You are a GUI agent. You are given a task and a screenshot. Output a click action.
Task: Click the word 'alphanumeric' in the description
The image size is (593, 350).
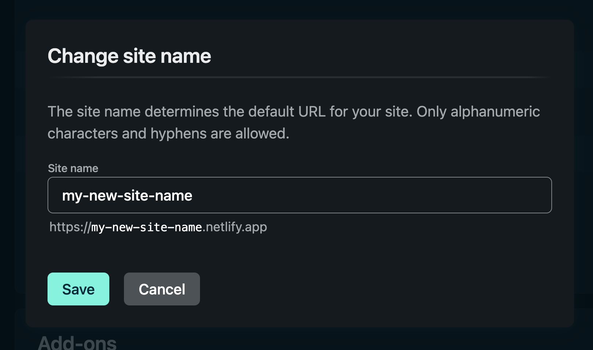tap(495, 112)
